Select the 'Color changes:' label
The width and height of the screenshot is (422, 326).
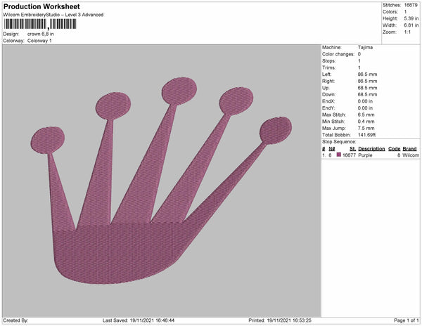338,54
